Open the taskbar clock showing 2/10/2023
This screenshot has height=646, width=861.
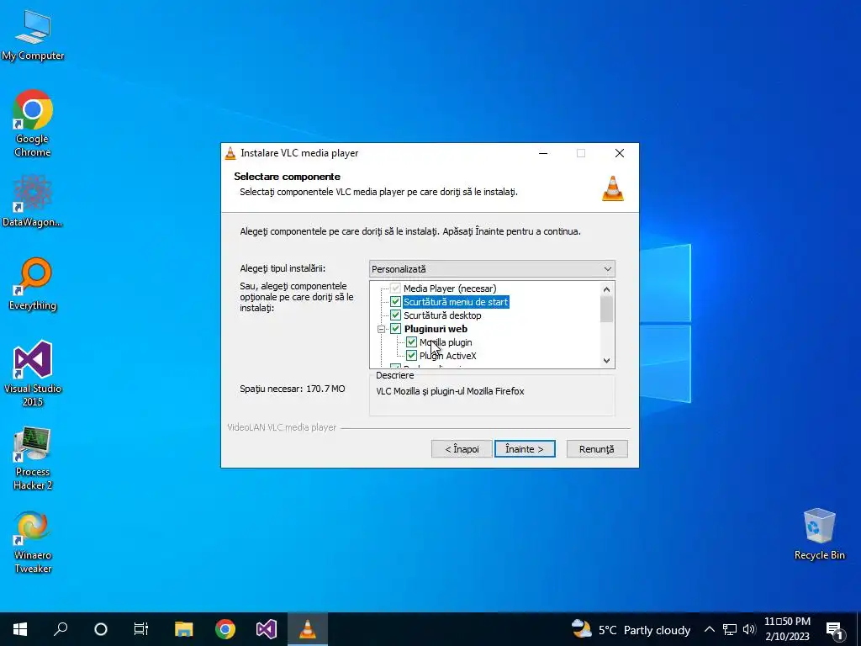(787, 629)
